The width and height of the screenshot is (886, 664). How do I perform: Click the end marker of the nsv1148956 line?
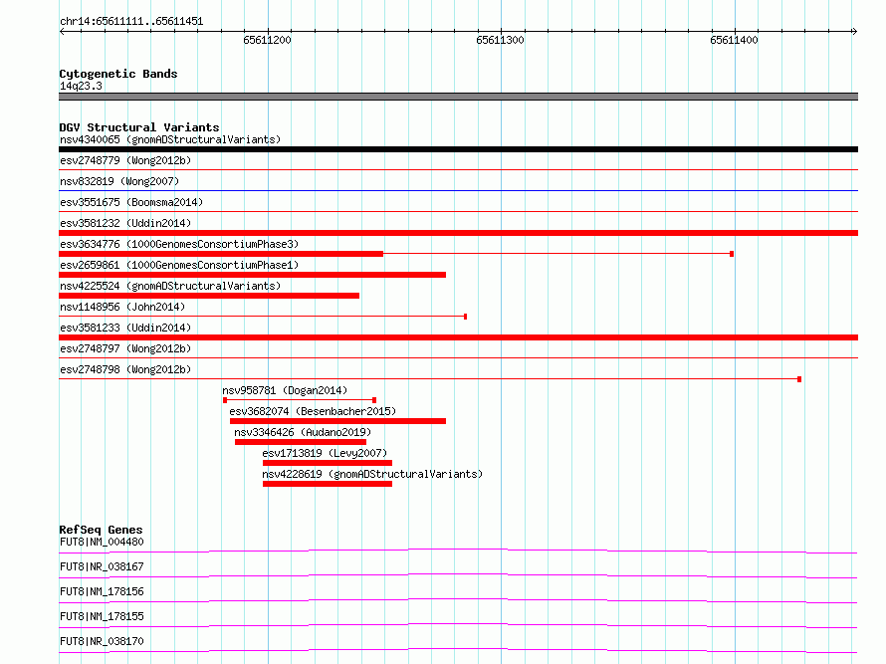coord(465,317)
